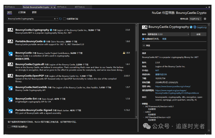215x138 pixels.
Task: Click BouncyCastle.Crypto.dll package icon
Action: coord(10,64)
